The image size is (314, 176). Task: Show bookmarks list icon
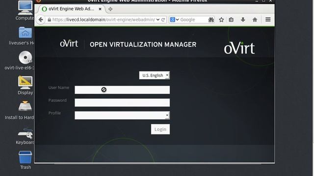point(231,20)
